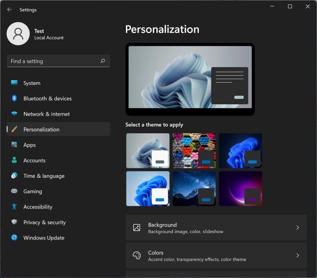Click the Accounts person icon
The height and width of the screenshot is (278, 317).
(14, 160)
